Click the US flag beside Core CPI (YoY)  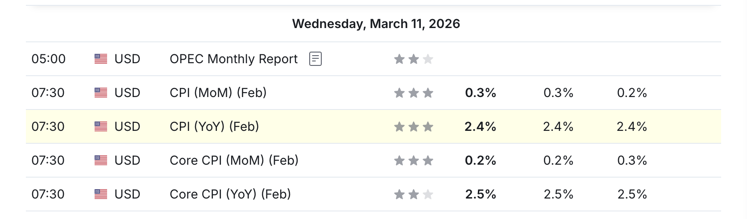101,194
